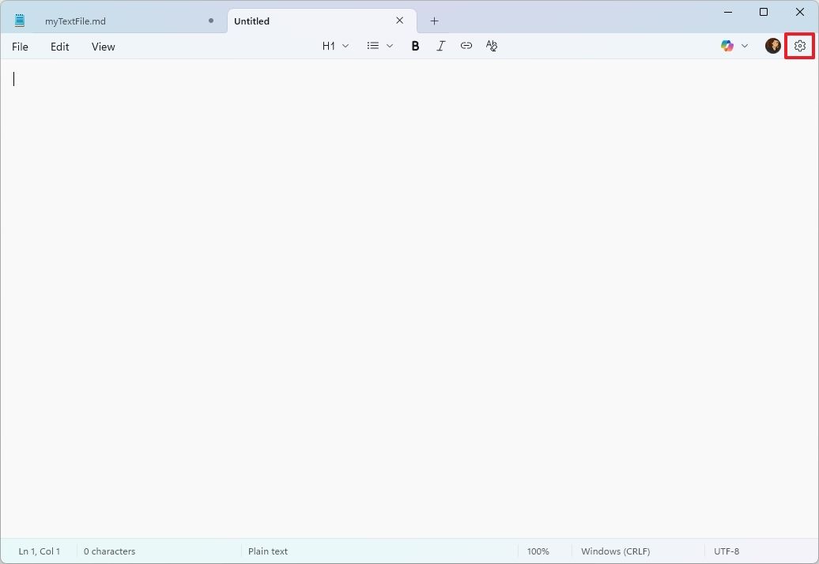
Task: Clear formatting from text
Action: tap(492, 46)
